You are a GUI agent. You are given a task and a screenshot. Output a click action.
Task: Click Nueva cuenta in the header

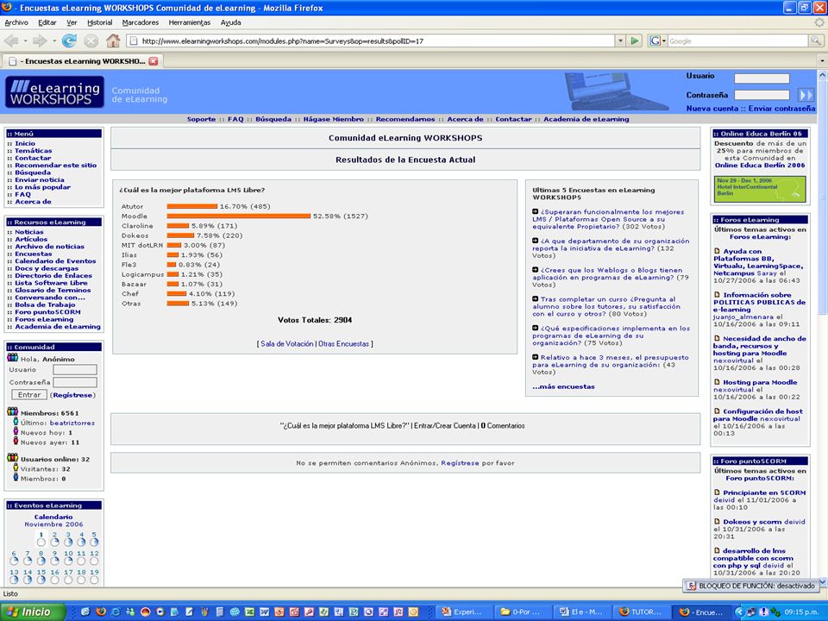(712, 109)
